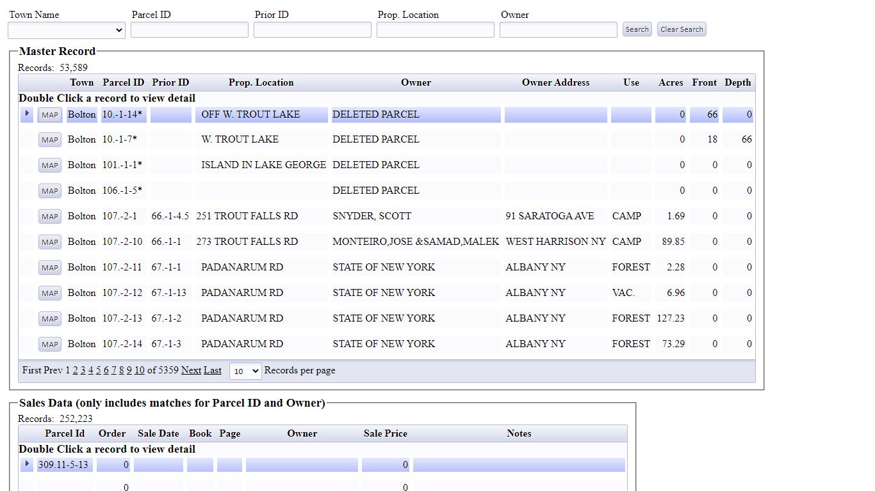The height and width of the screenshot is (491, 875).
Task: Sort master records by Depth column
Action: pos(738,82)
